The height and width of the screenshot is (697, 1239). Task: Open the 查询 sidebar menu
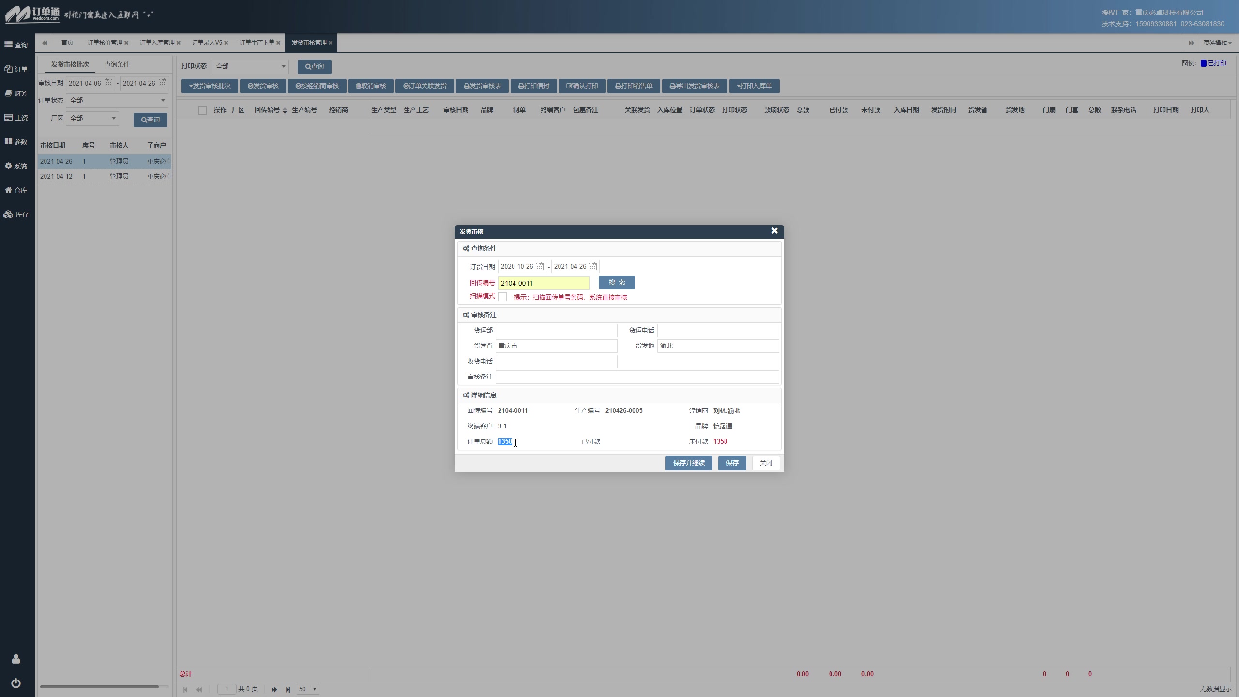(16, 45)
